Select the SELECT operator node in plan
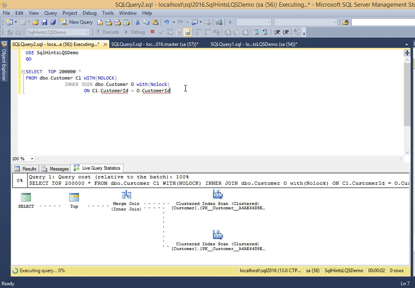The image size is (415, 288). pyautogui.click(x=26, y=200)
